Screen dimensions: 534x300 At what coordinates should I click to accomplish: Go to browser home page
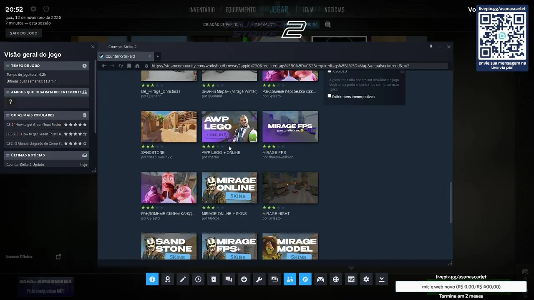coord(137,66)
